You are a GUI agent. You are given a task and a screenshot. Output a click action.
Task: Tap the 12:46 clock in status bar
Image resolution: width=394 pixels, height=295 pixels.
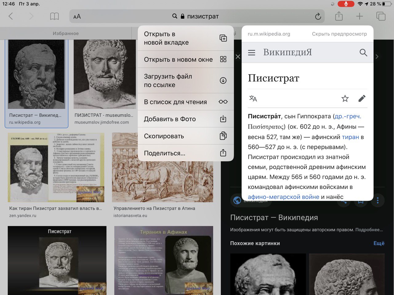(8, 4)
